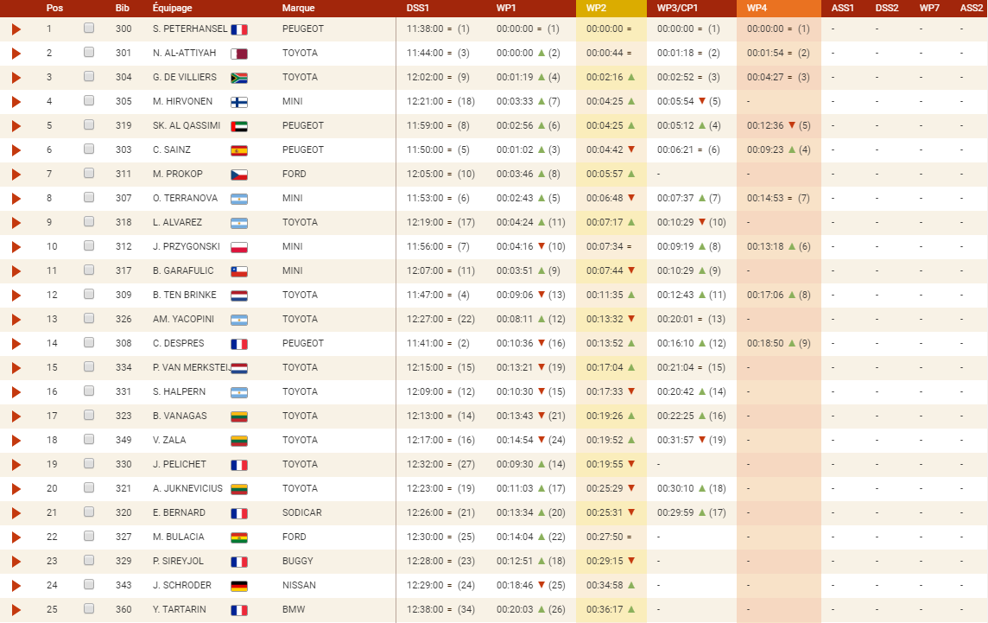Sort by Pos column header
The width and height of the screenshot is (988, 623).
coord(54,8)
